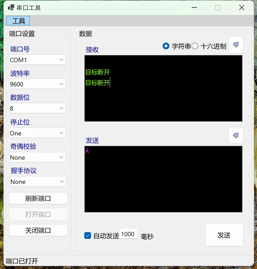Click the disabled 打开端口 button
Screen dimensions: 257x269
38,214
